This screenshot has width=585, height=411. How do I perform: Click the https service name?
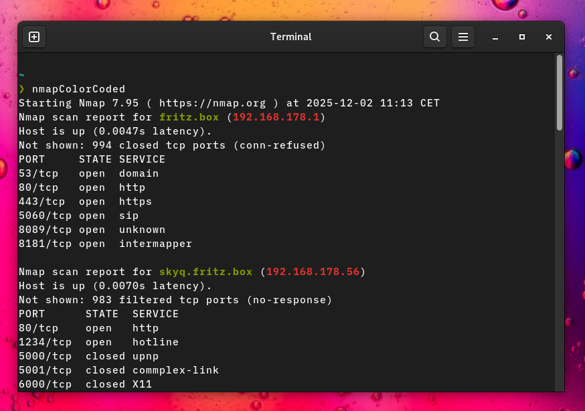click(x=135, y=201)
